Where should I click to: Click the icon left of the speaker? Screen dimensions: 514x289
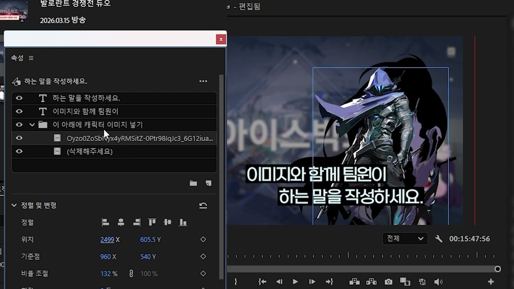tap(422, 282)
